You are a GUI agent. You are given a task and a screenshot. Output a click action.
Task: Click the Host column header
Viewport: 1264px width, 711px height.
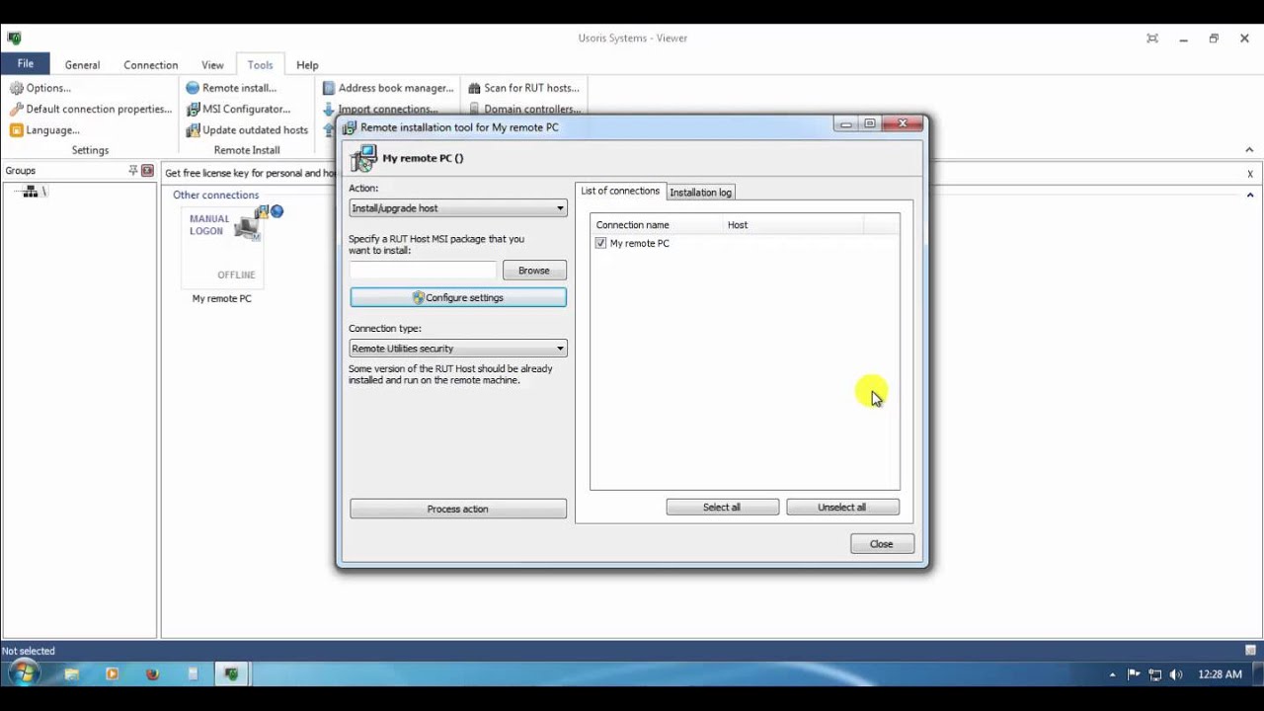click(x=793, y=225)
